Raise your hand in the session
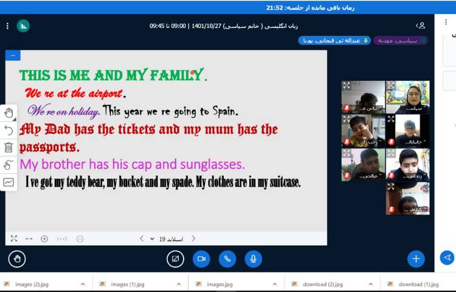456x292 pixels. point(17,259)
